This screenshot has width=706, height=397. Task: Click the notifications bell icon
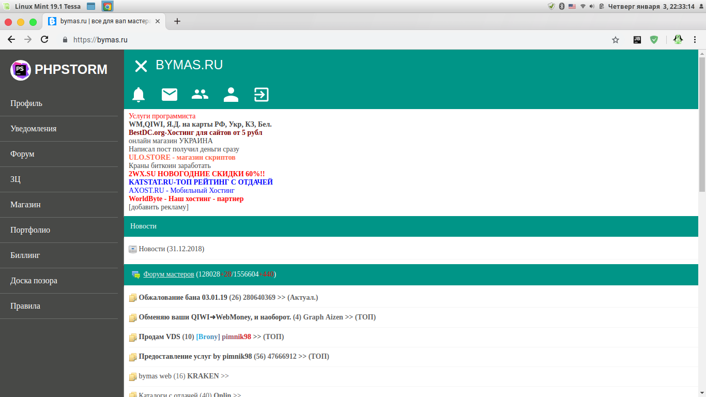[x=139, y=95]
